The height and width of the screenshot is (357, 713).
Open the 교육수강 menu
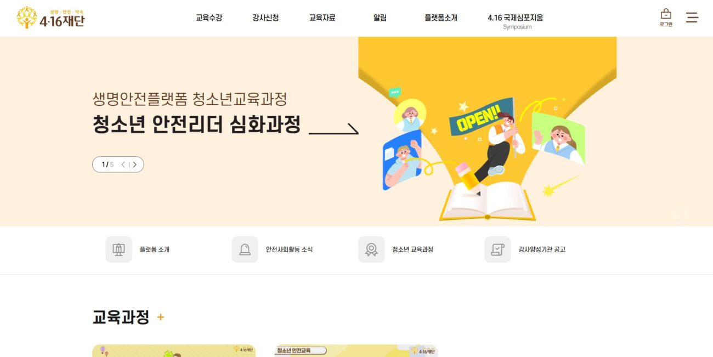click(209, 18)
